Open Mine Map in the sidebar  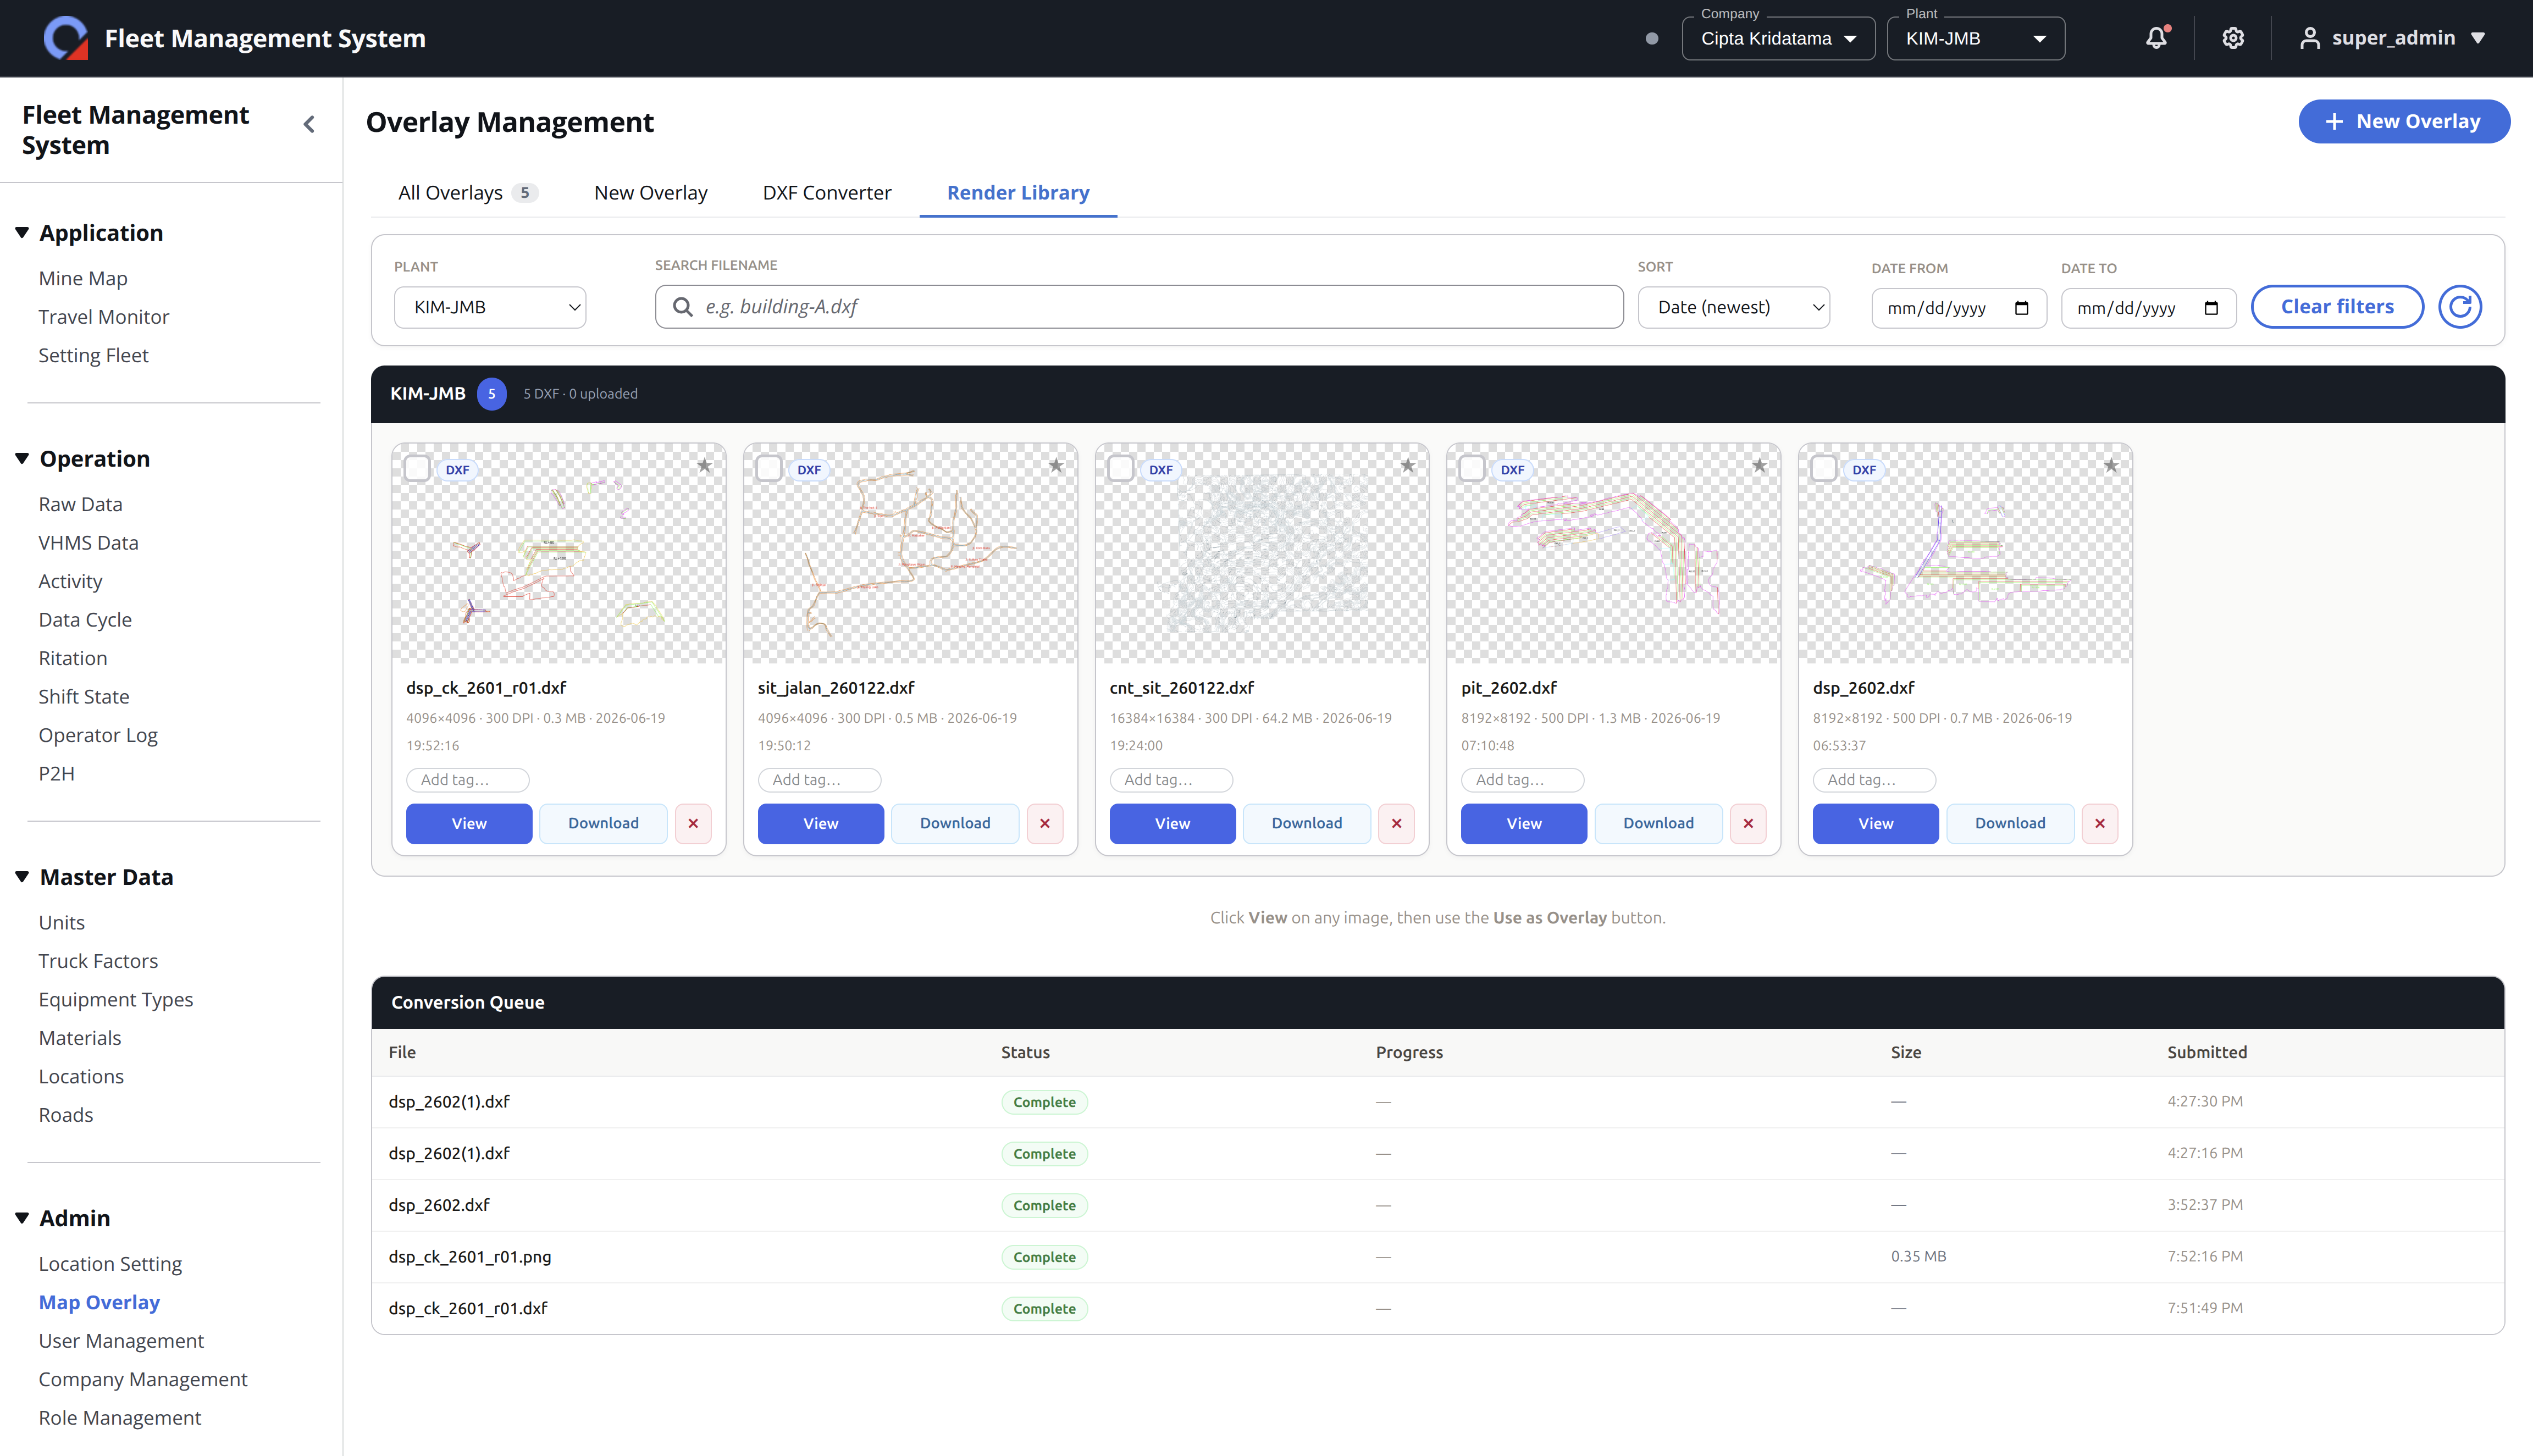coord(83,278)
